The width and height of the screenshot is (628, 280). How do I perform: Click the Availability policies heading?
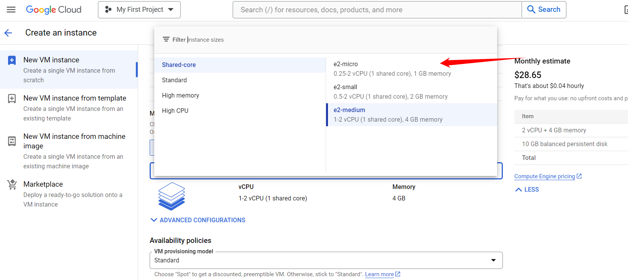(180, 241)
